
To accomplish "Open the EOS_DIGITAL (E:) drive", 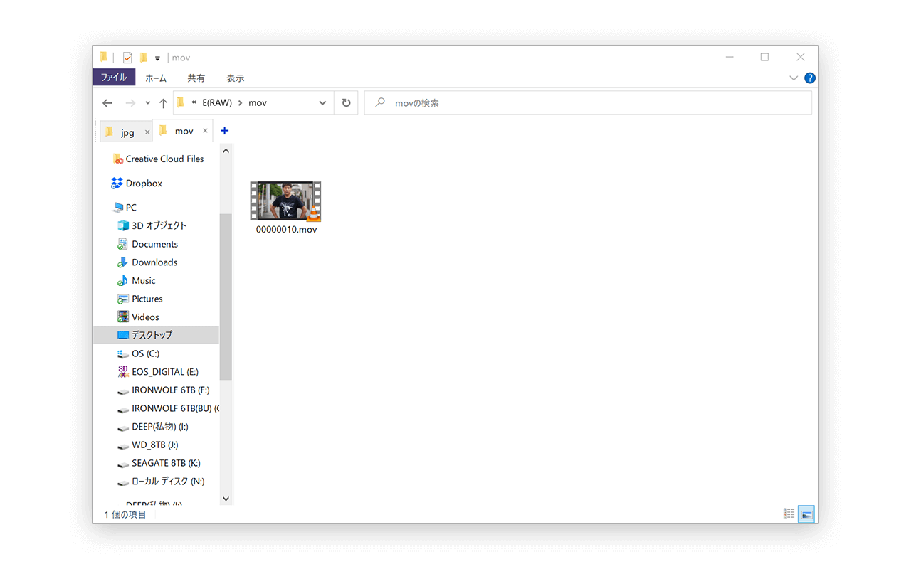I will [x=164, y=372].
